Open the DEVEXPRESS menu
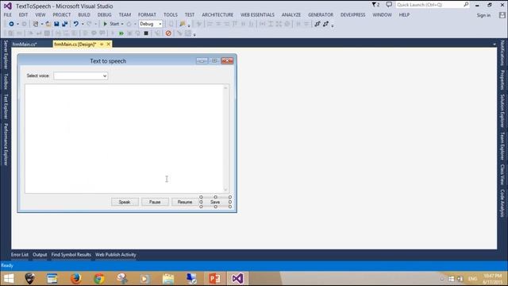The height and width of the screenshot is (286, 508). tap(352, 15)
